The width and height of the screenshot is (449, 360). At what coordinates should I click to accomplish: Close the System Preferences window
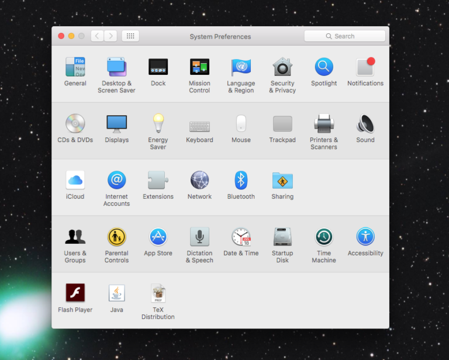tap(61, 36)
